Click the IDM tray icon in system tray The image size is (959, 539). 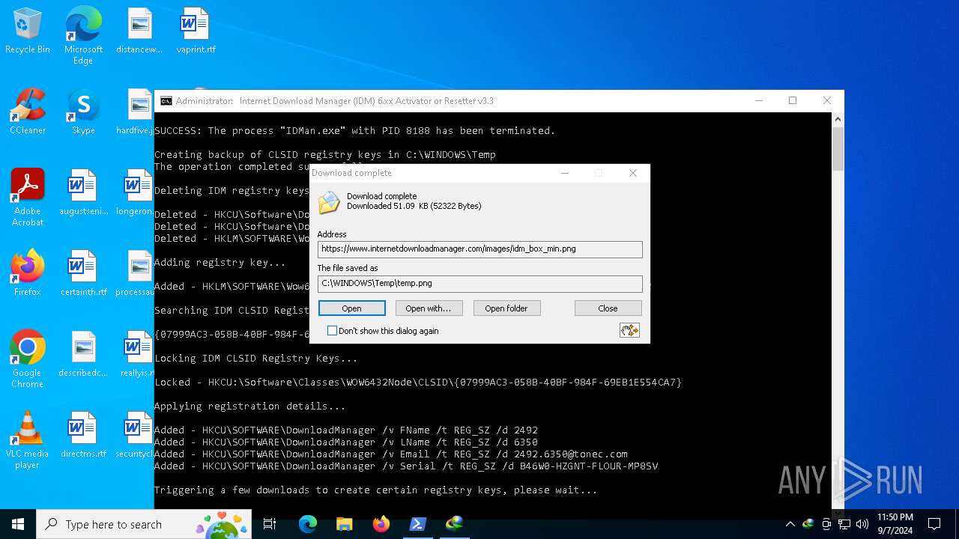coord(808,524)
